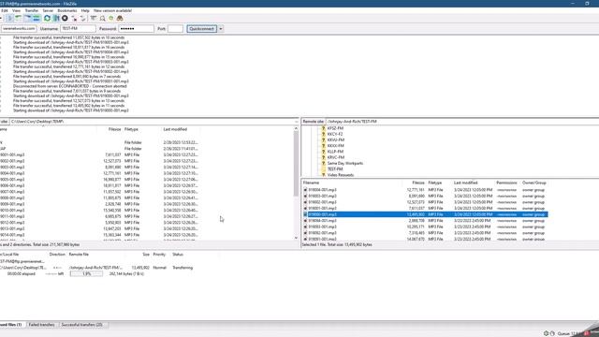
Task: Disconnect from the current server
Action: tap(74, 18)
